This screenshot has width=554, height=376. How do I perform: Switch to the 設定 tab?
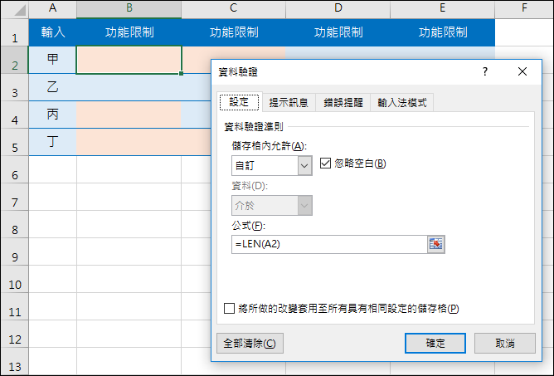(239, 102)
